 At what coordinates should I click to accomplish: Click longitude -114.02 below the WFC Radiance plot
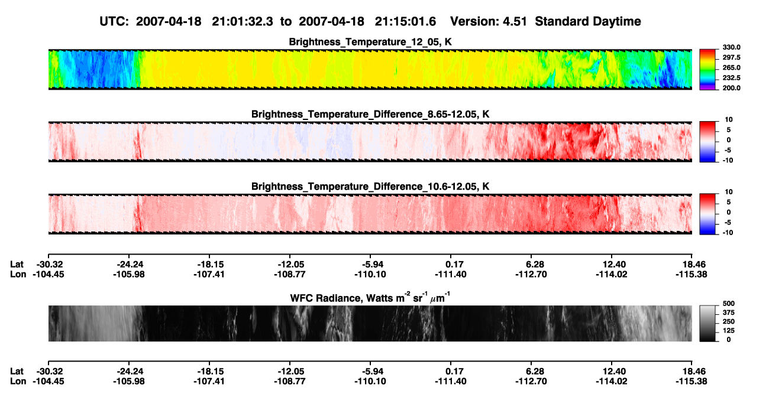pos(611,382)
